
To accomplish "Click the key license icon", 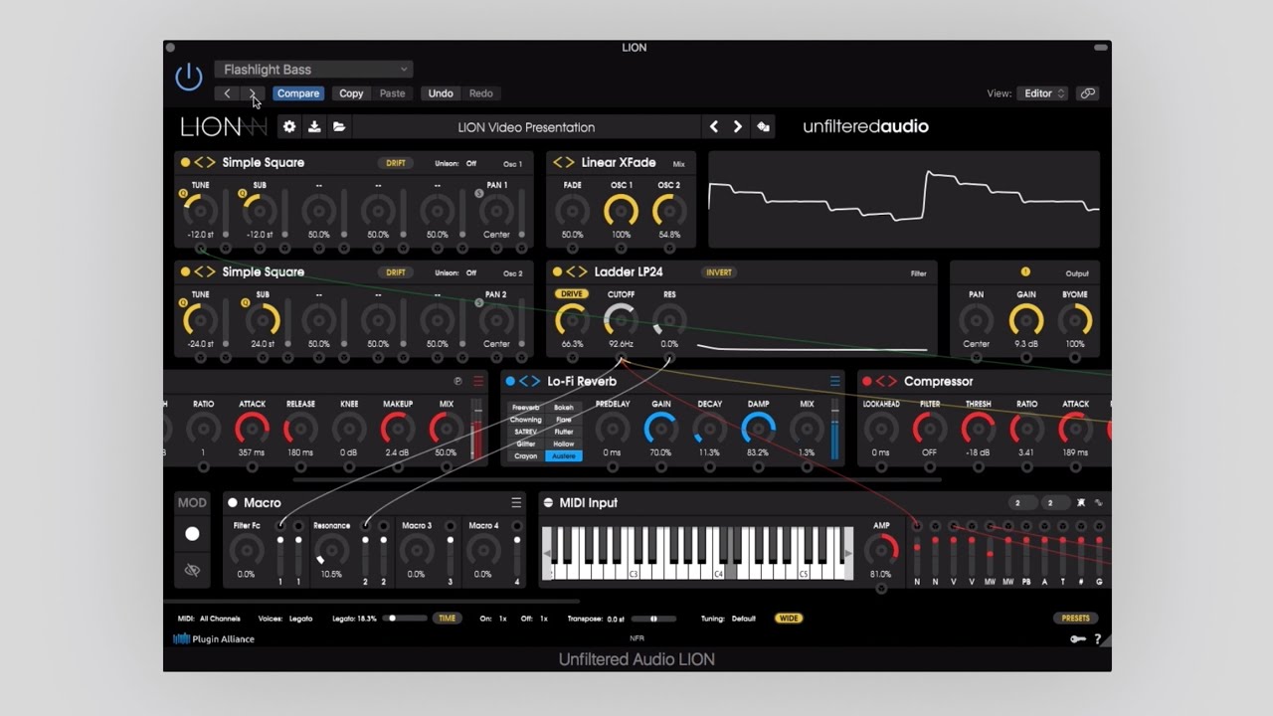I will [1078, 639].
